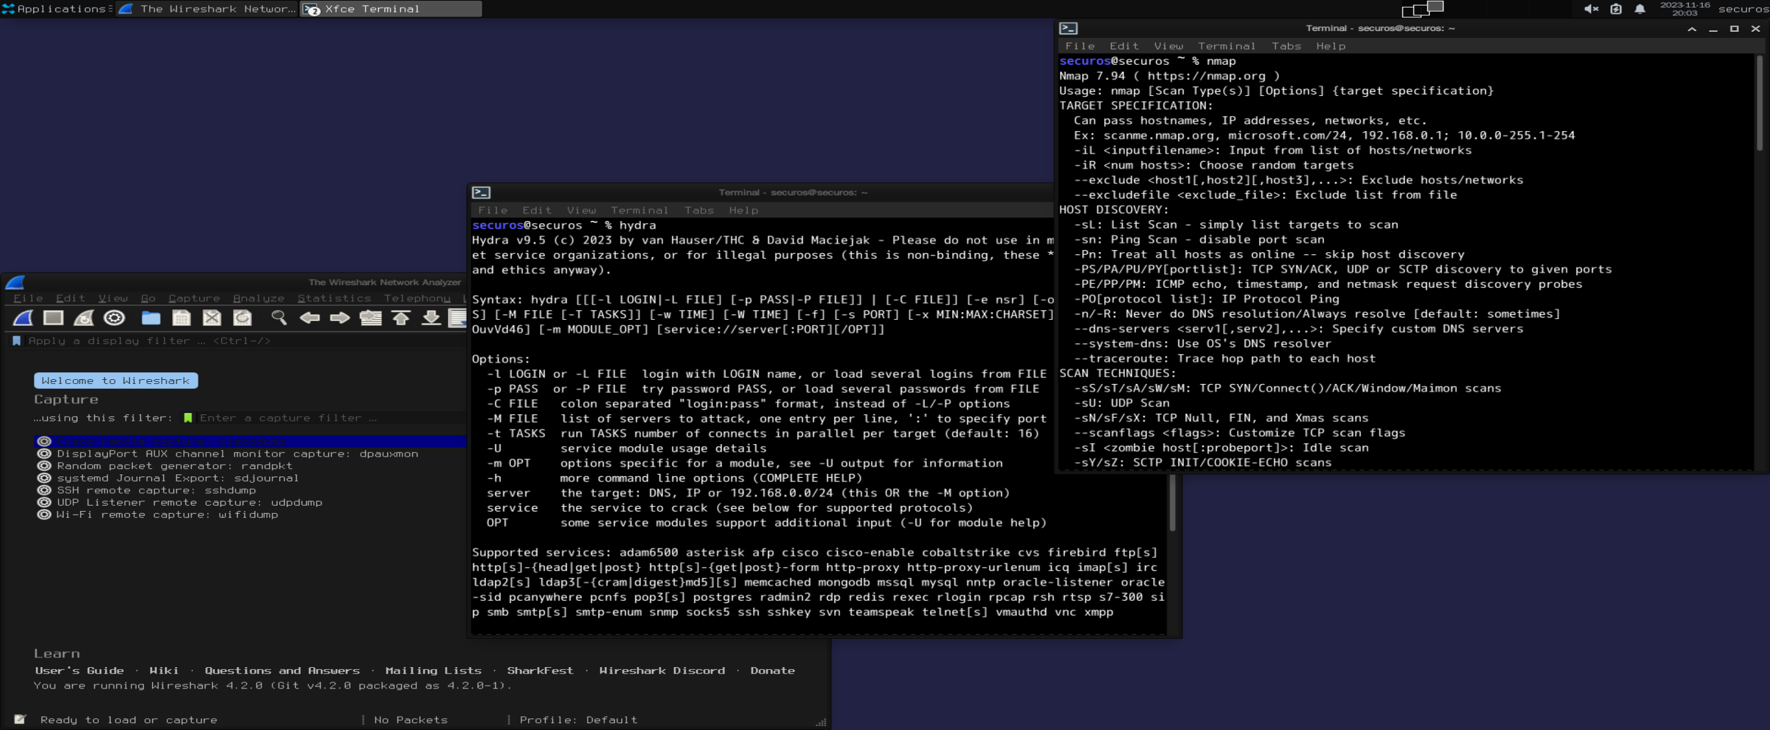Click gear icon beside UDP Listener remote capture

(x=44, y=502)
